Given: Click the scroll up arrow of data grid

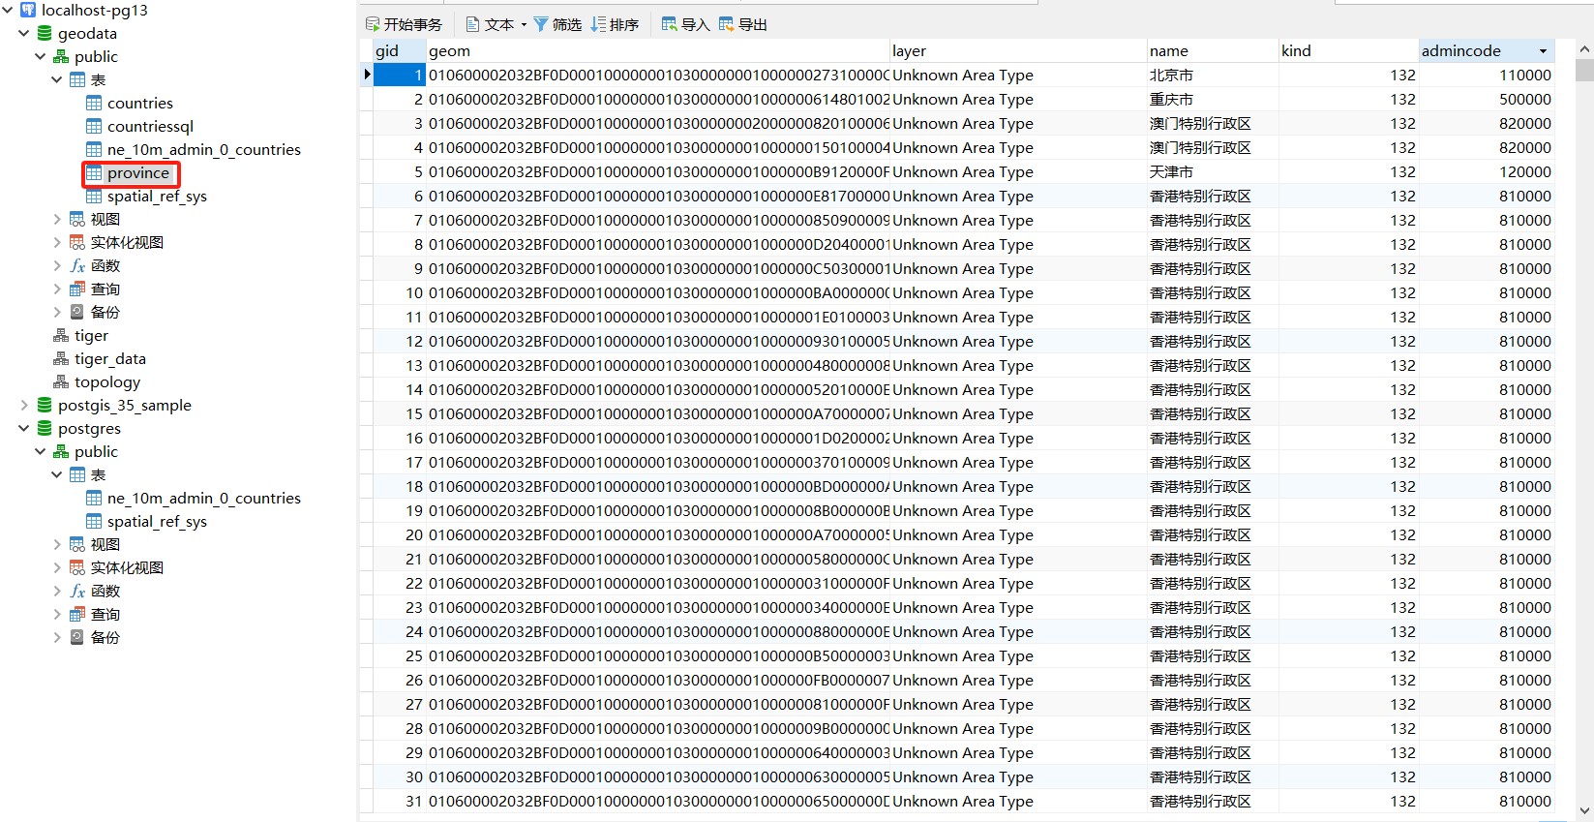Looking at the screenshot, I should [1584, 48].
